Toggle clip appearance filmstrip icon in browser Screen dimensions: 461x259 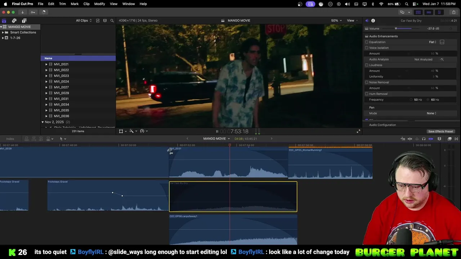105,21
